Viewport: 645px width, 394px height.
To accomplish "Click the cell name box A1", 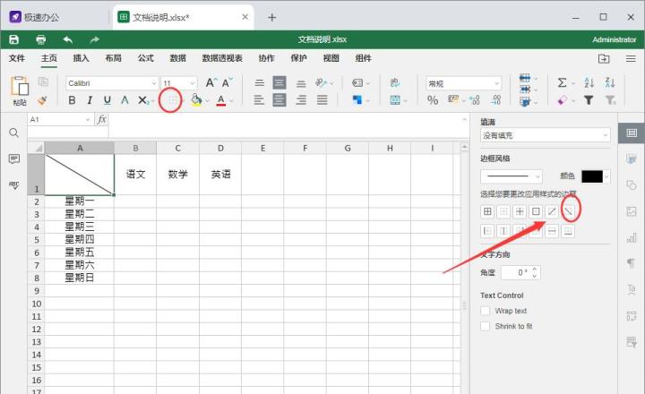I will tap(60, 119).
